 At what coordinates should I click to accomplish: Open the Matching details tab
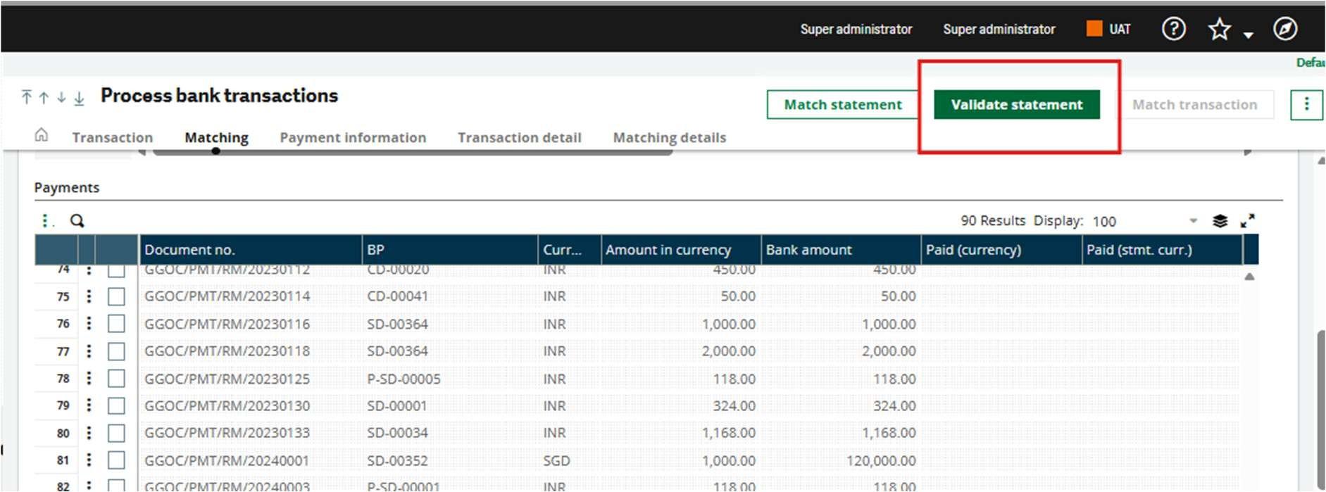click(x=669, y=137)
